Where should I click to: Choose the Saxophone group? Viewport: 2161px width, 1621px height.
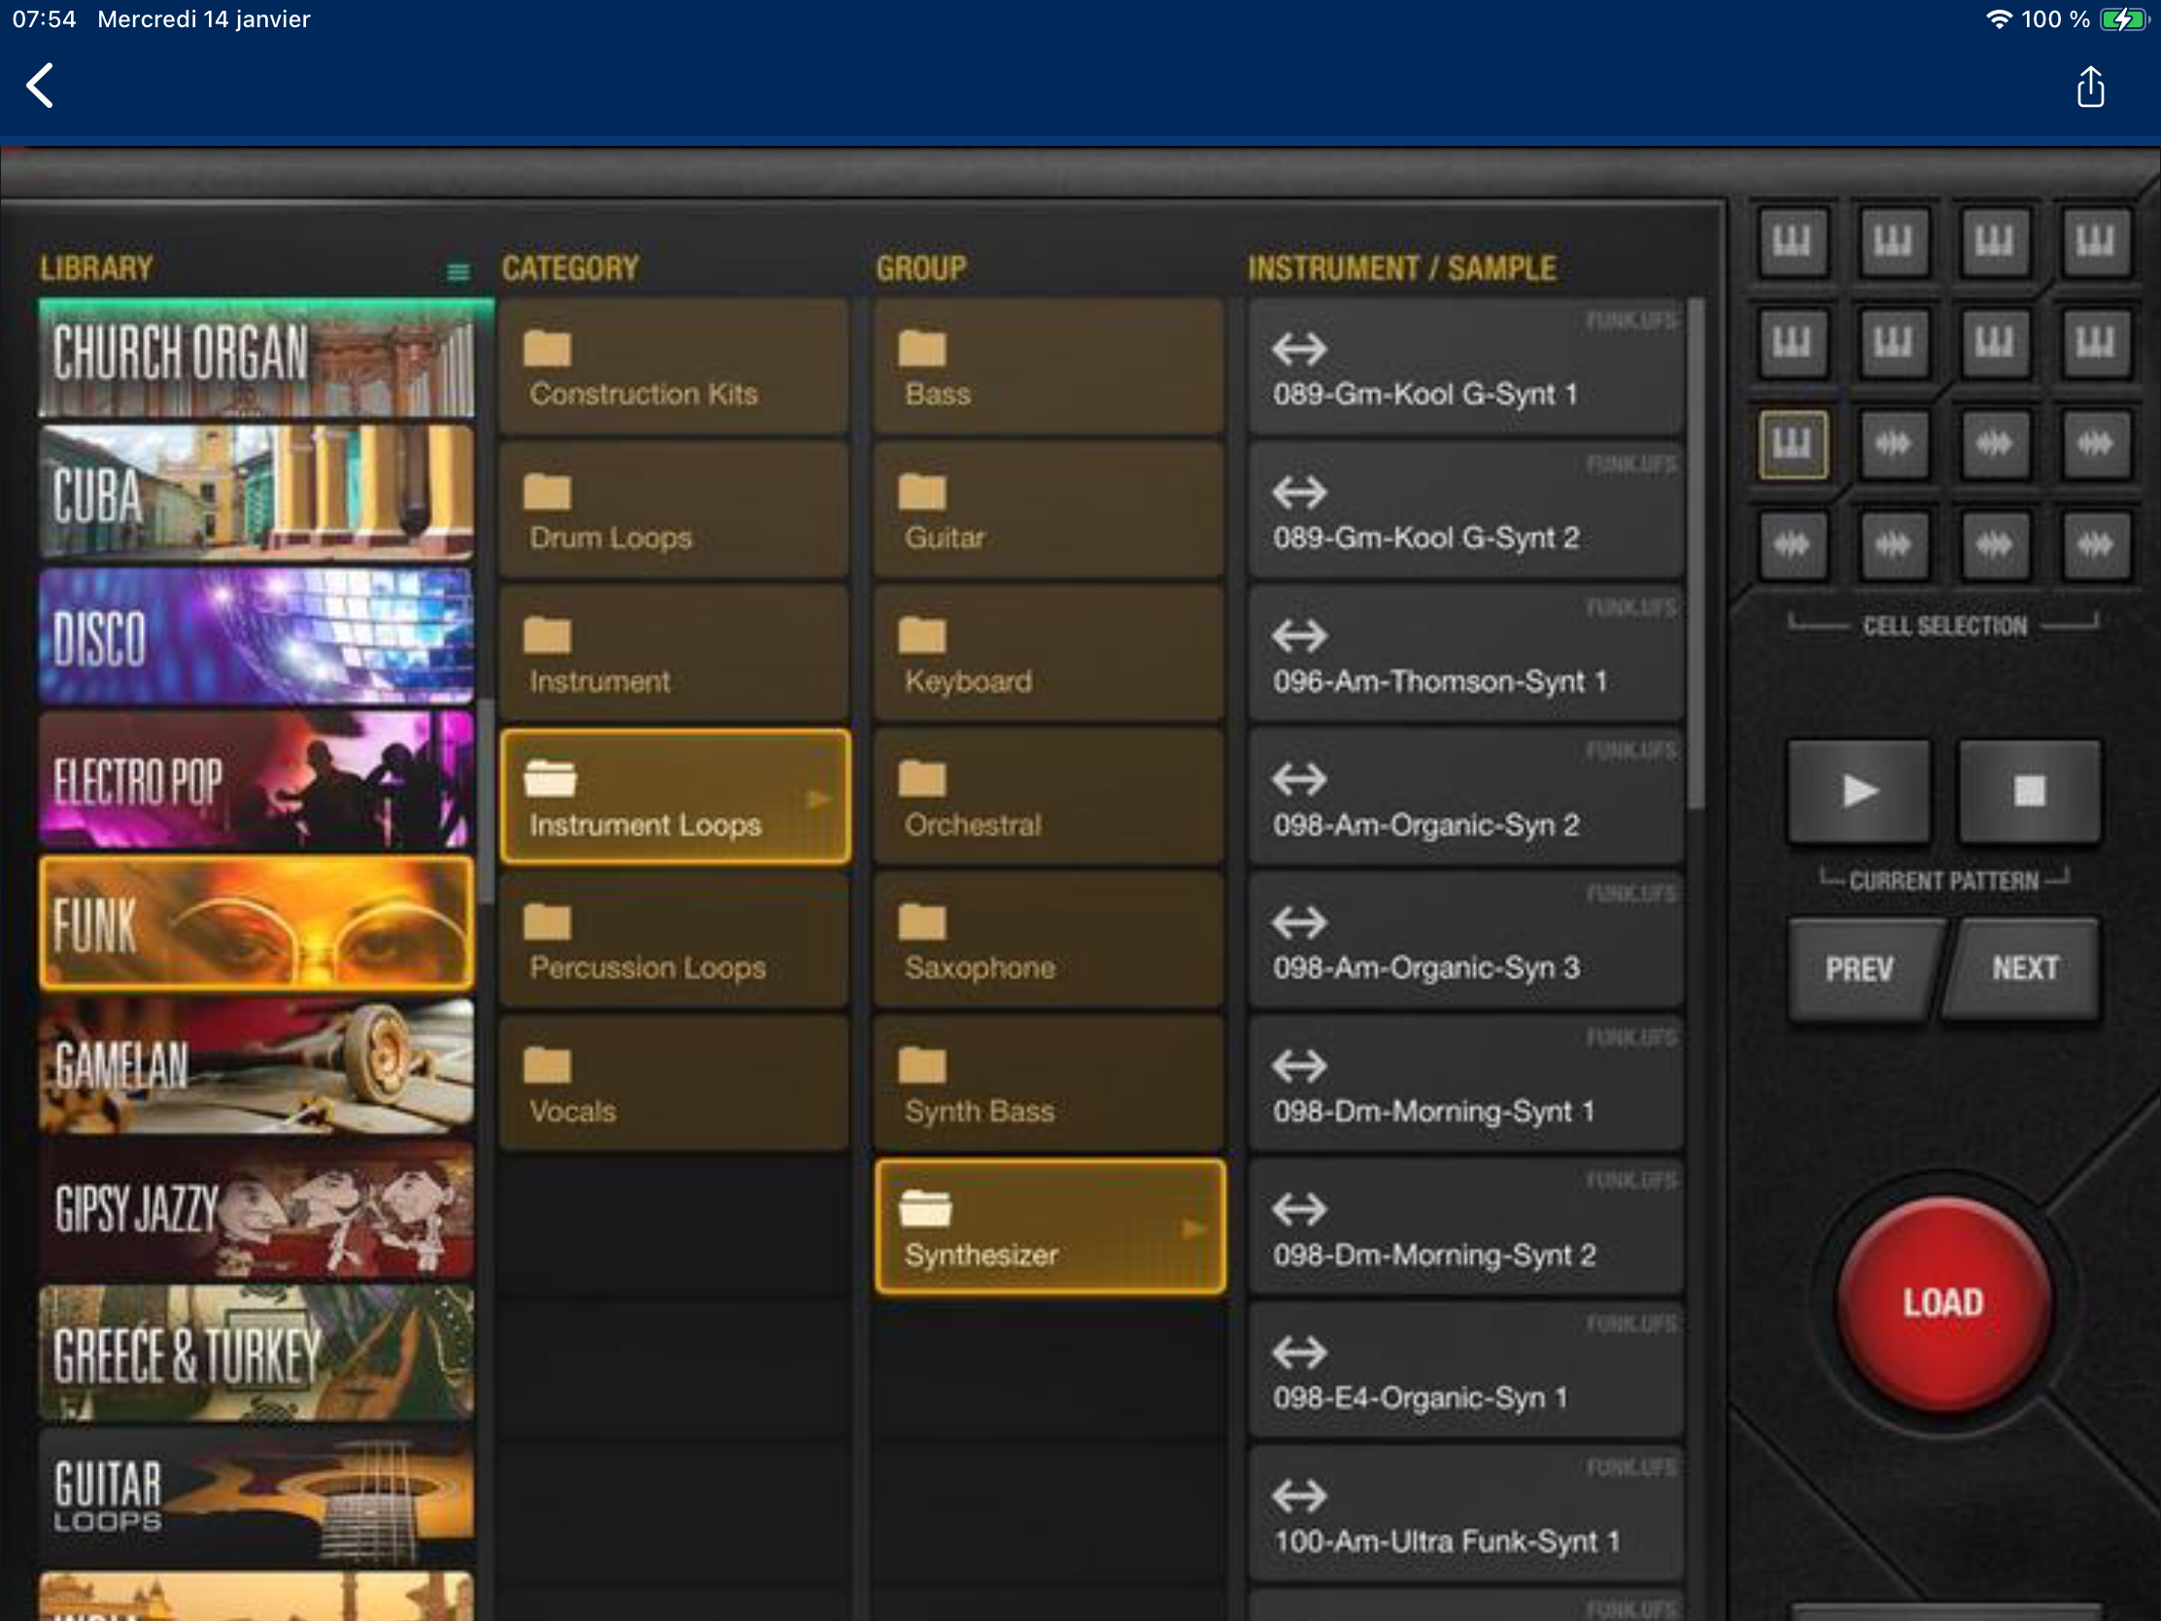point(1048,942)
